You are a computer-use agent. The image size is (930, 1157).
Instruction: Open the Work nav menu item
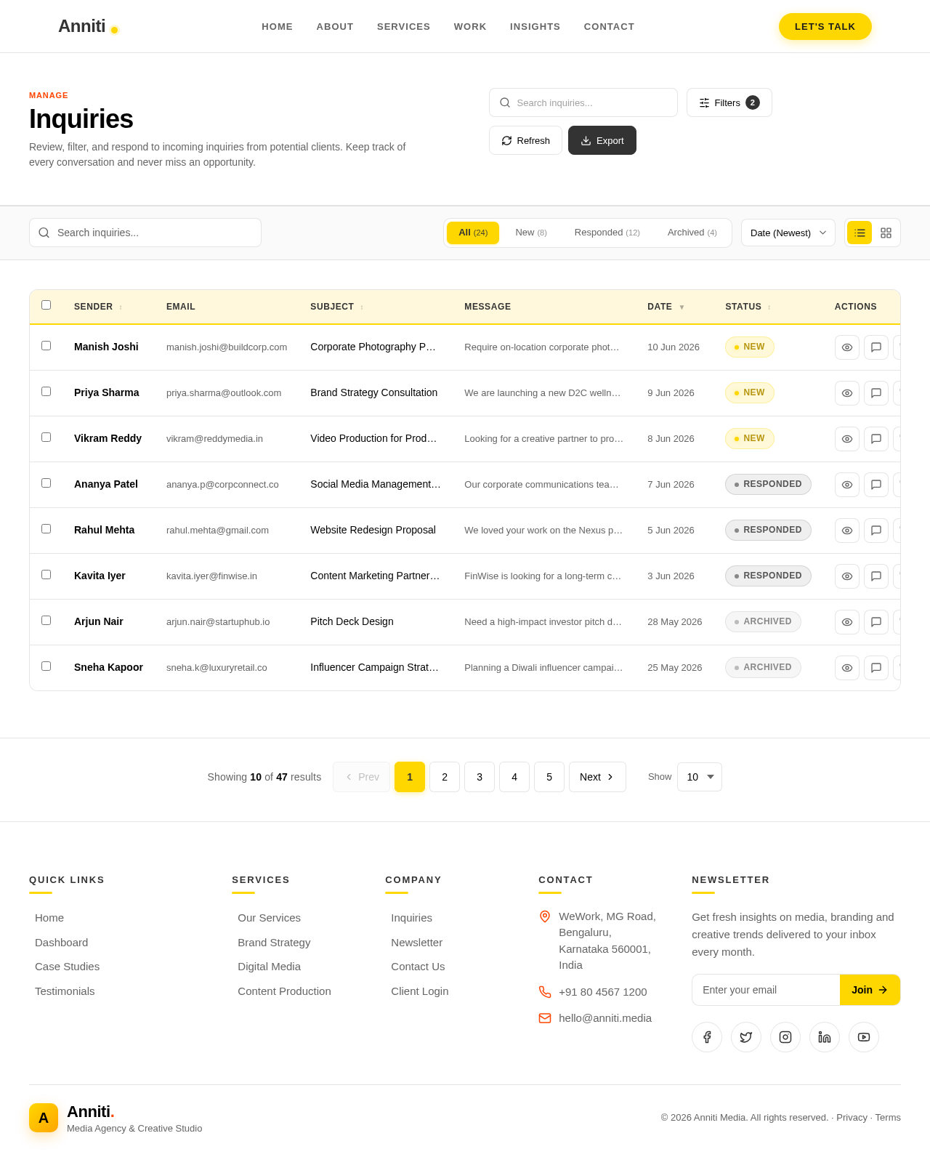tap(470, 26)
